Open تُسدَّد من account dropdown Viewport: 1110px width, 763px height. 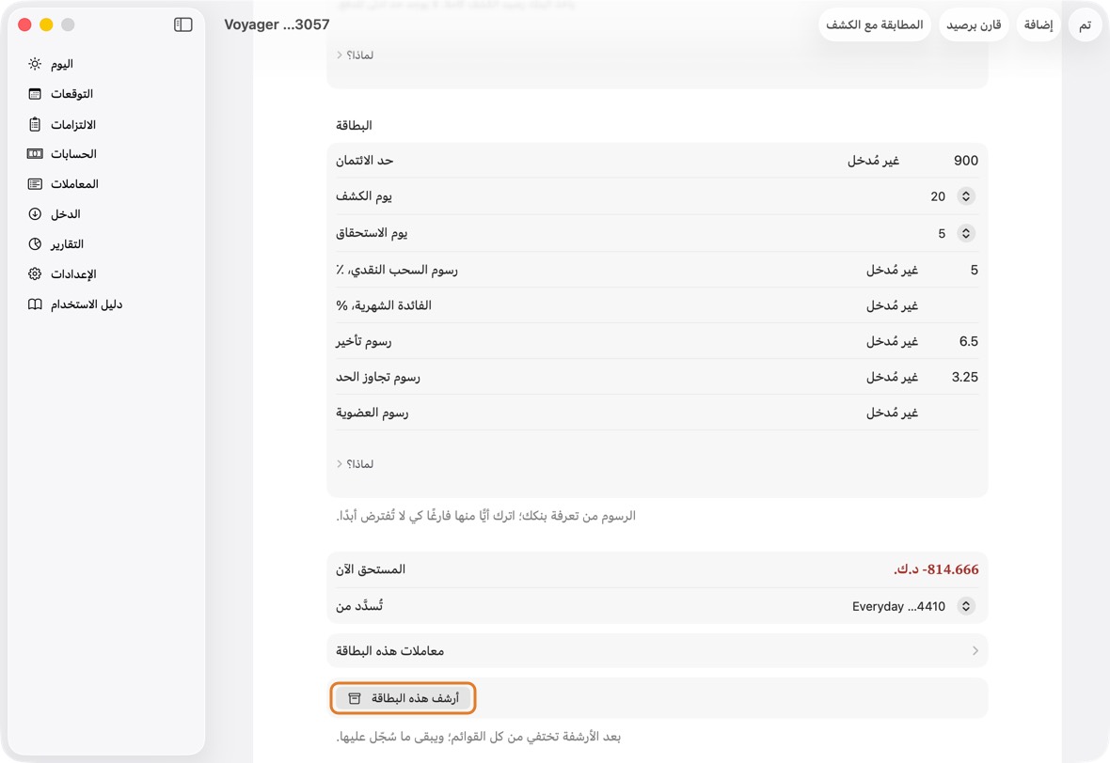pyautogui.click(x=965, y=606)
